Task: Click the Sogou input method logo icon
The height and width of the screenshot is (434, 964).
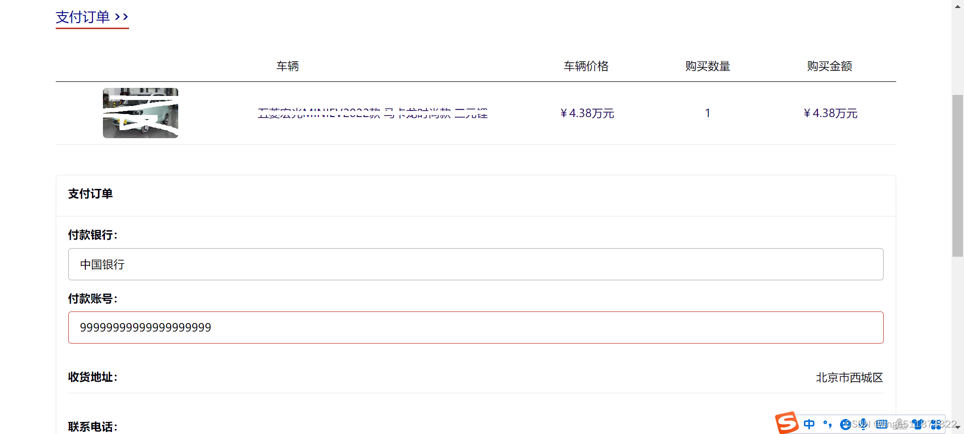Action: click(x=787, y=423)
